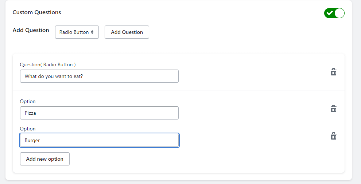Click Add new option button
This screenshot has height=184, width=361.
44,159
